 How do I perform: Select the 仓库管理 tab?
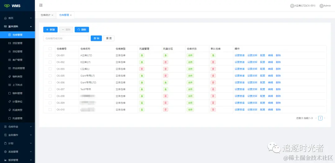tap(64, 15)
